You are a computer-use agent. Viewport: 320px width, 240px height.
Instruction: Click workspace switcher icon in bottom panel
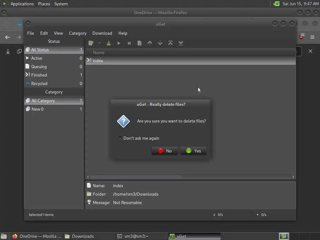[x=284, y=236]
